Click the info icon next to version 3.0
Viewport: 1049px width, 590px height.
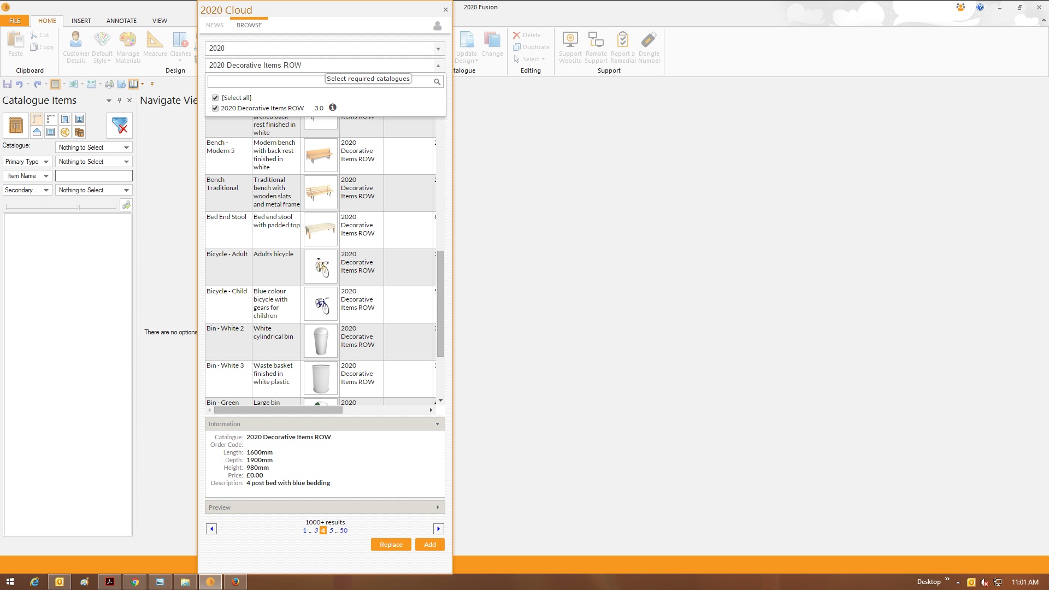(332, 108)
